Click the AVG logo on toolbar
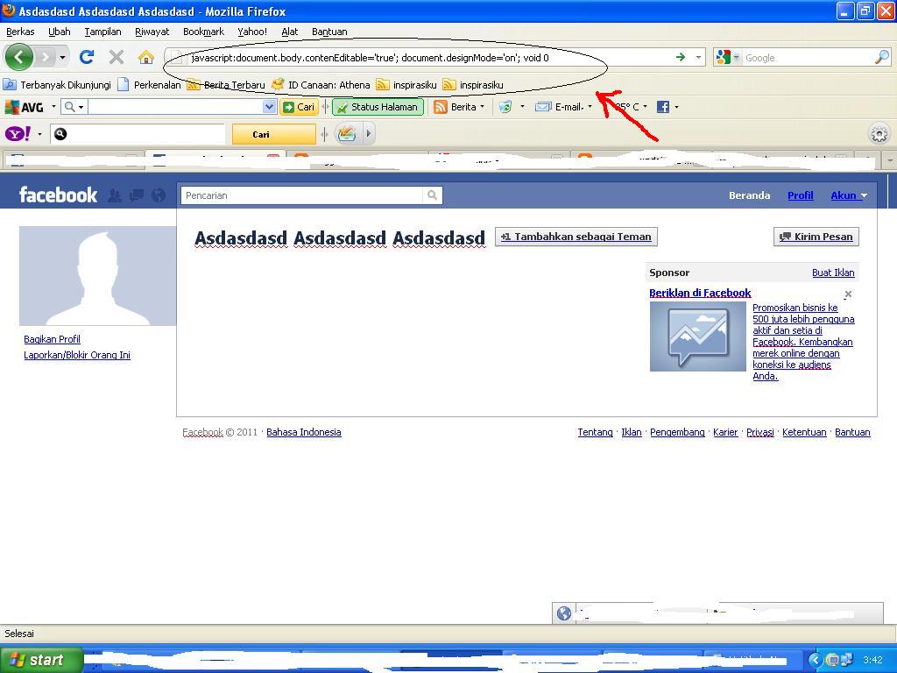 coord(24,106)
